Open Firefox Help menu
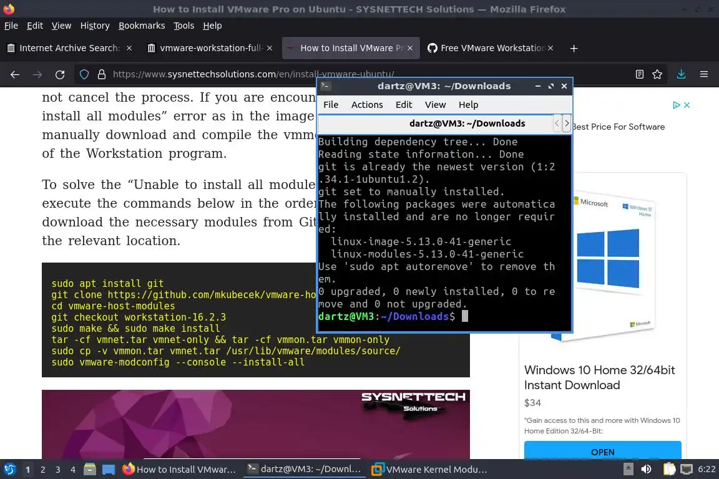This screenshot has height=479, width=719. coord(212,26)
